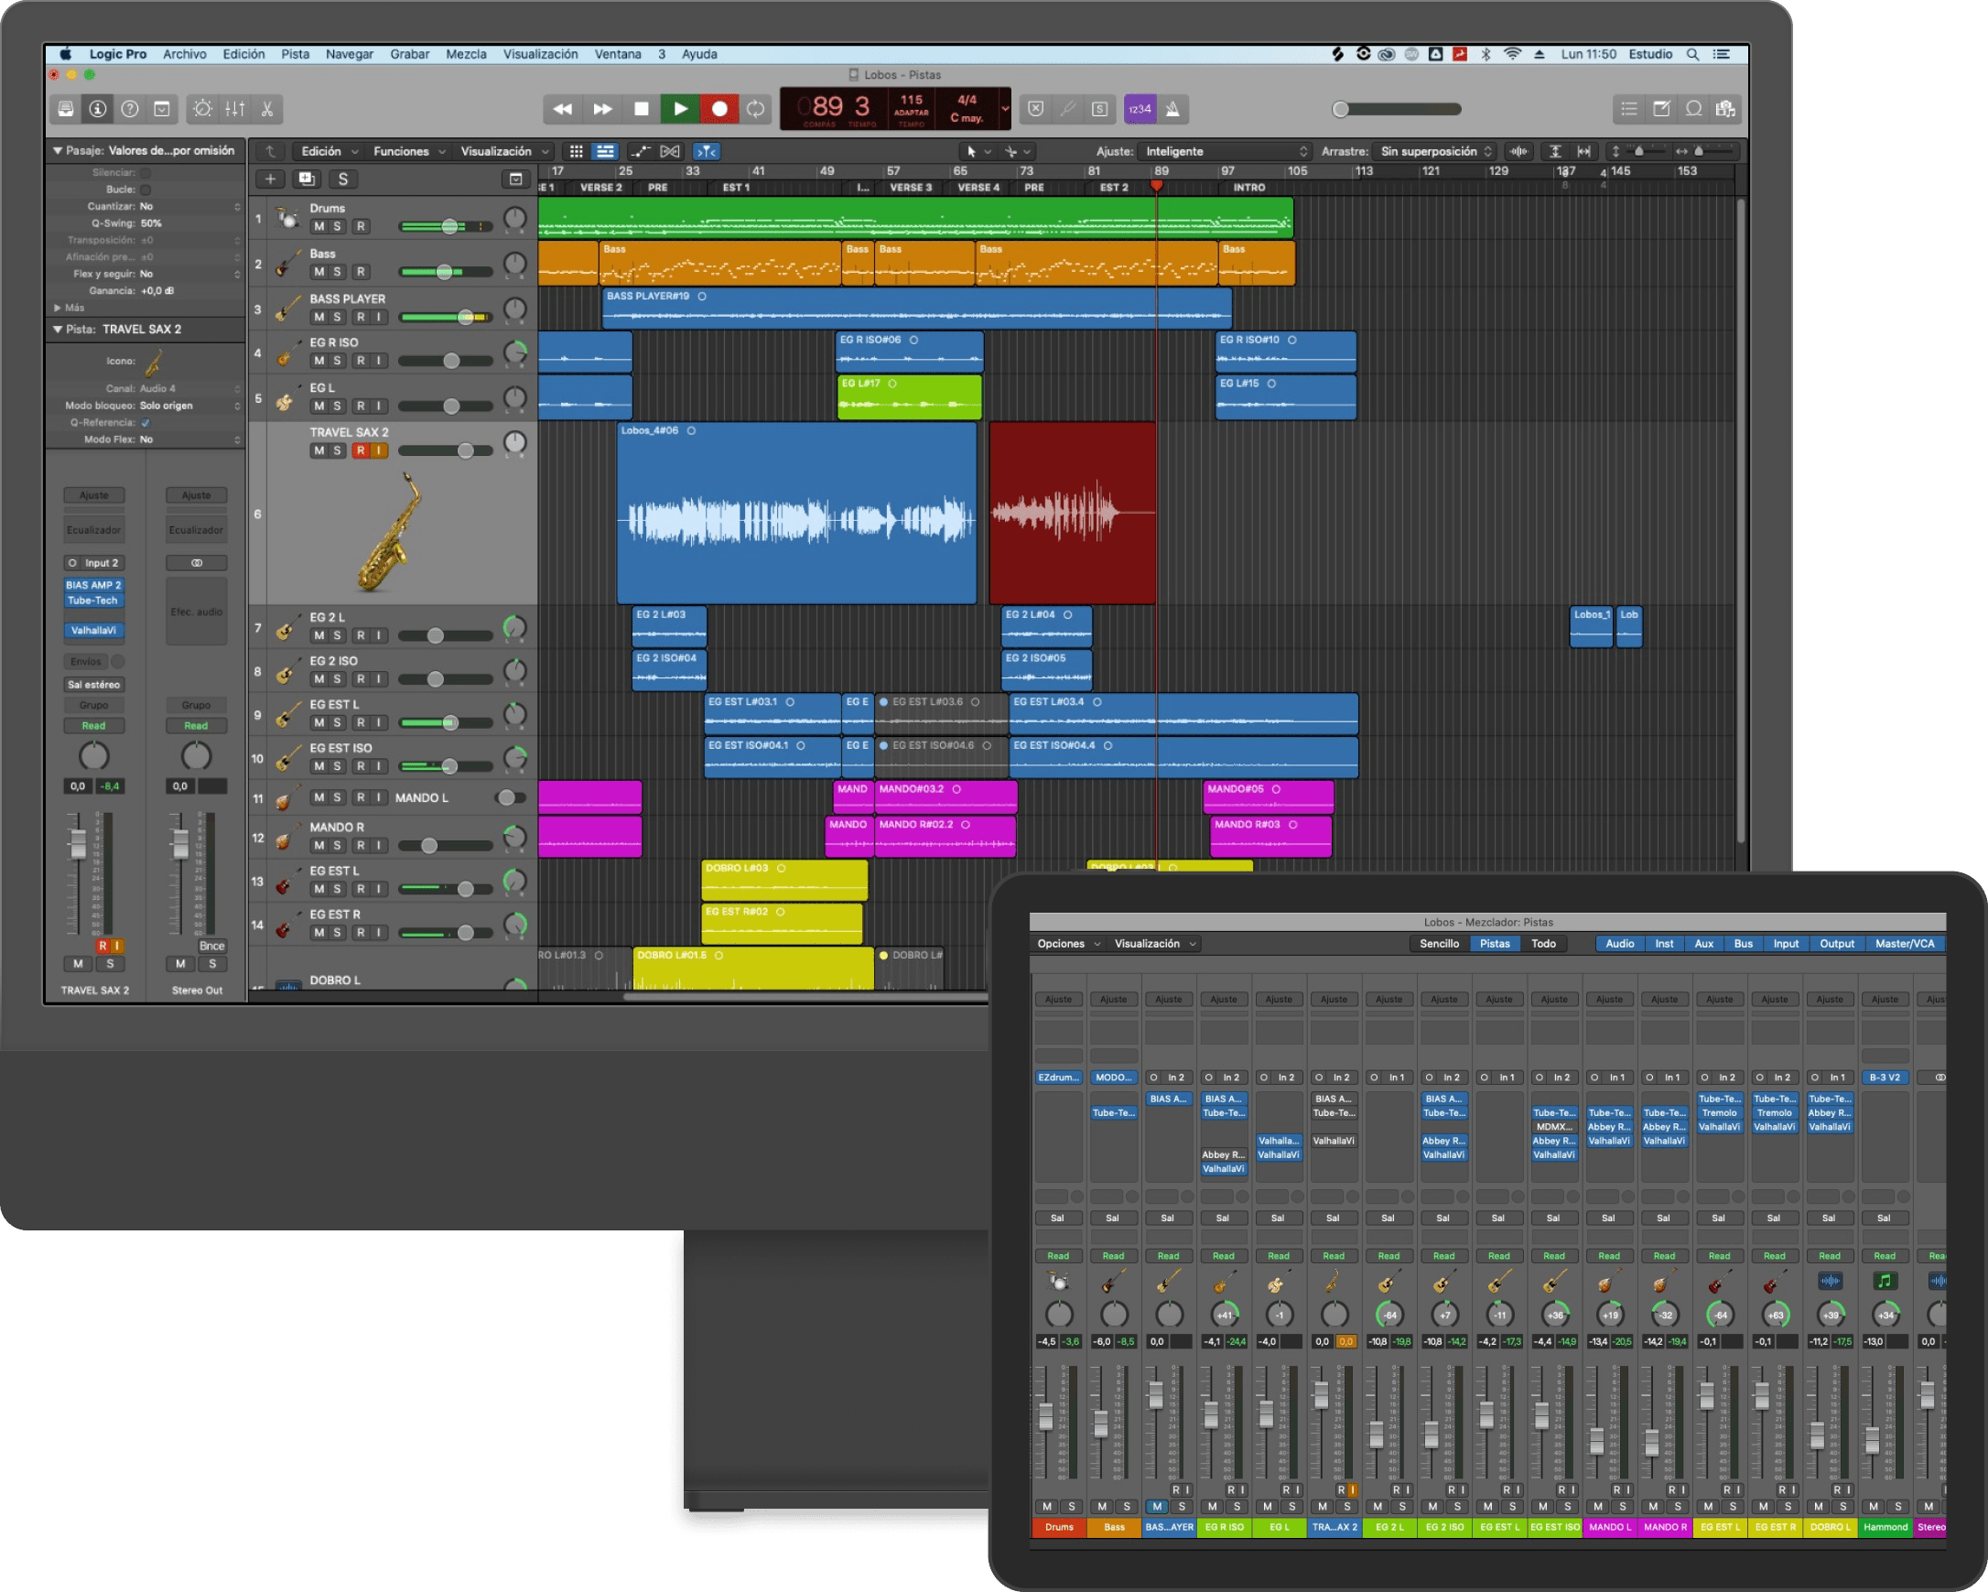The image size is (1988, 1592).
Task: Click the red Record button
Action: (x=719, y=109)
